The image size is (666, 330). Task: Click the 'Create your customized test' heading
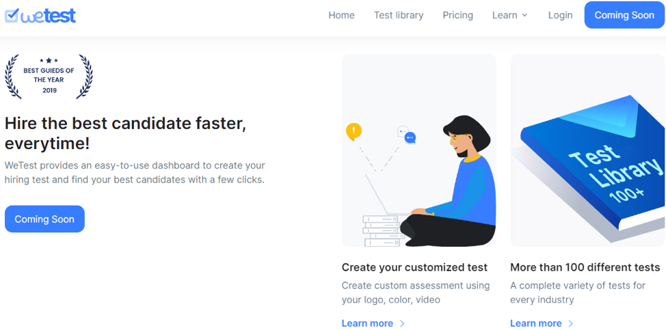point(414,267)
